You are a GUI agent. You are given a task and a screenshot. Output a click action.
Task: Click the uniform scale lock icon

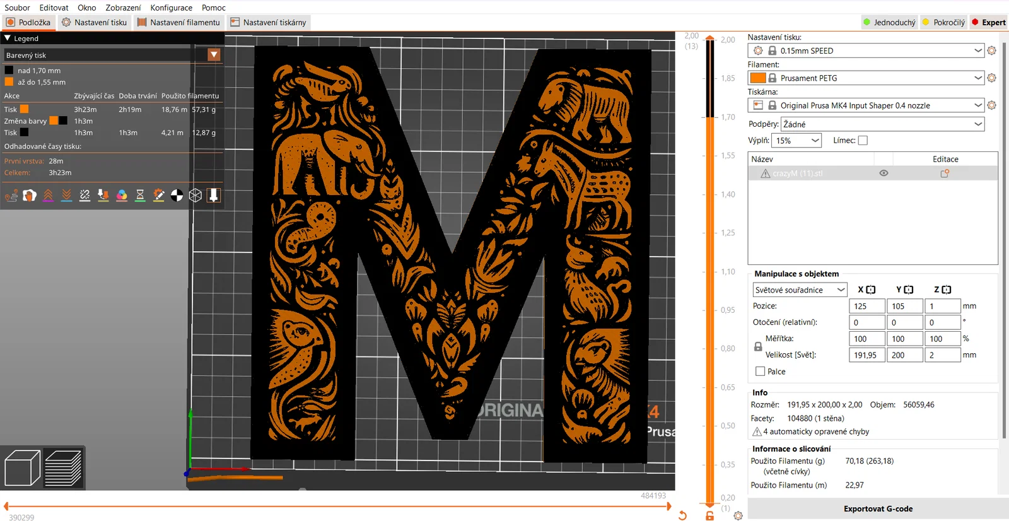pos(758,347)
